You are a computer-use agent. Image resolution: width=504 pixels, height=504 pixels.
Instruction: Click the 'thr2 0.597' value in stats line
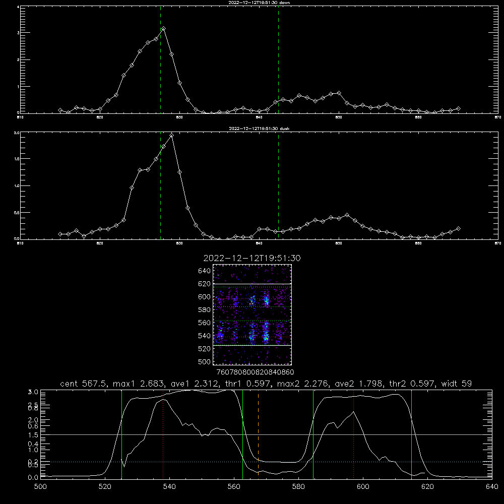[x=412, y=384]
